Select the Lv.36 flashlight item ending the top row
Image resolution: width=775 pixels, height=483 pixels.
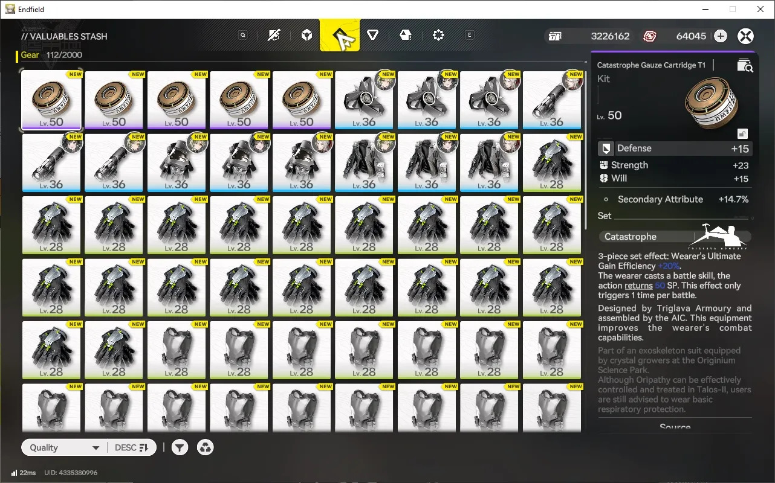click(x=553, y=100)
